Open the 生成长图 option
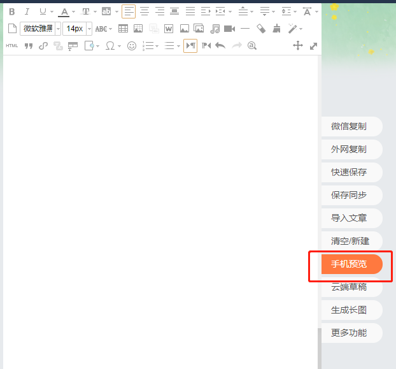 point(352,310)
